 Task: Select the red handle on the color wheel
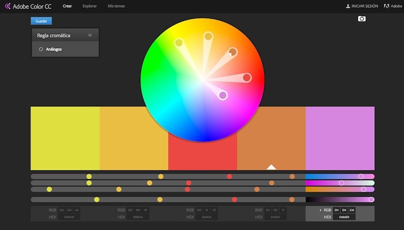pos(247,77)
